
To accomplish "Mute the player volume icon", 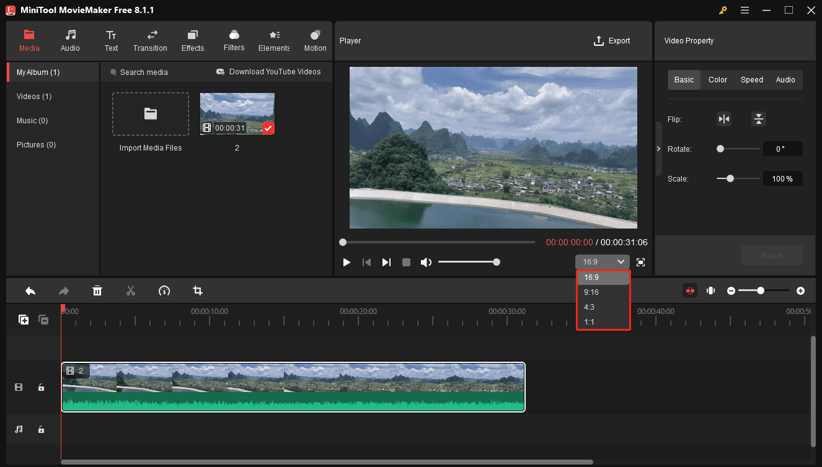I will pos(426,263).
